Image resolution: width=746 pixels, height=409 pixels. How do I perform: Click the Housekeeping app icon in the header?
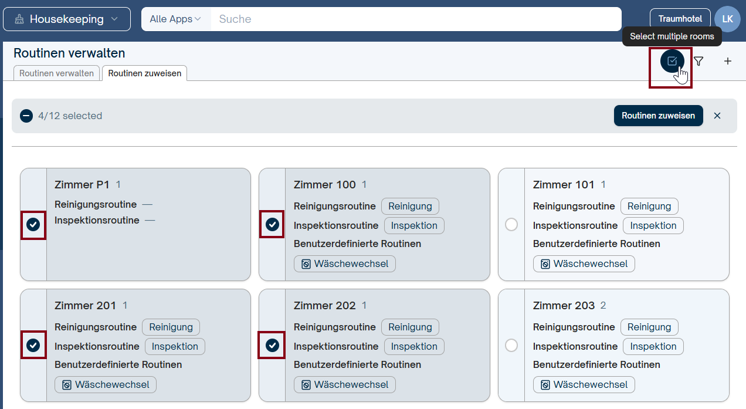click(x=19, y=19)
